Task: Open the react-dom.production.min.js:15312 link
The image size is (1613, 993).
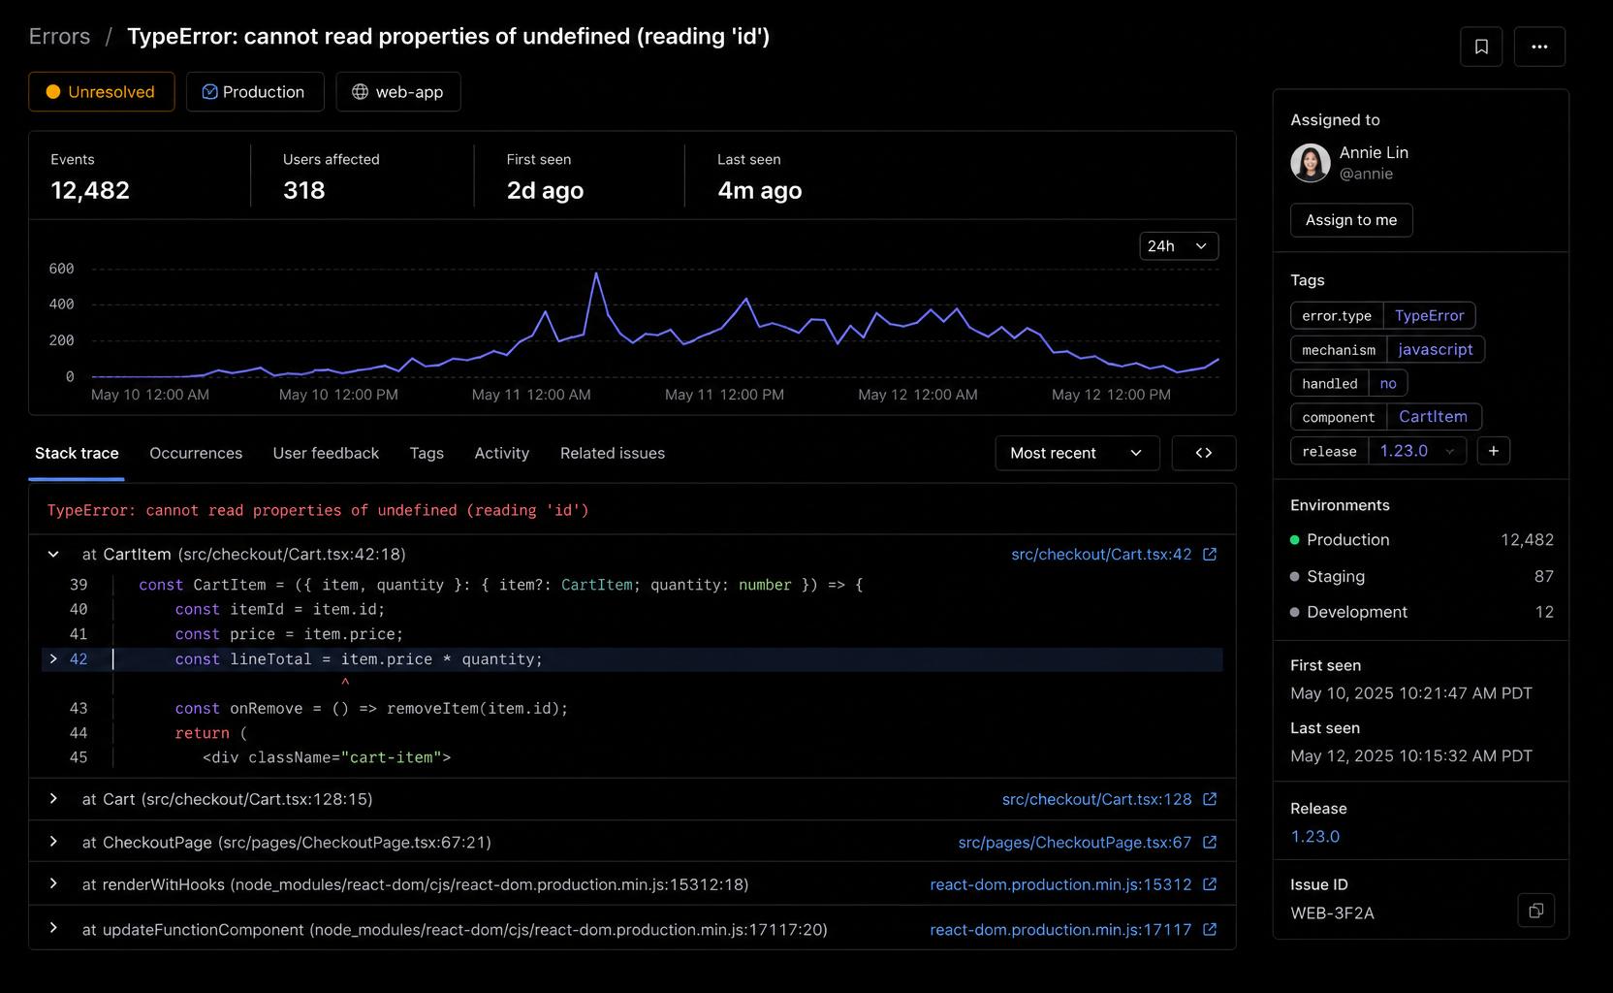Action: (1060, 884)
